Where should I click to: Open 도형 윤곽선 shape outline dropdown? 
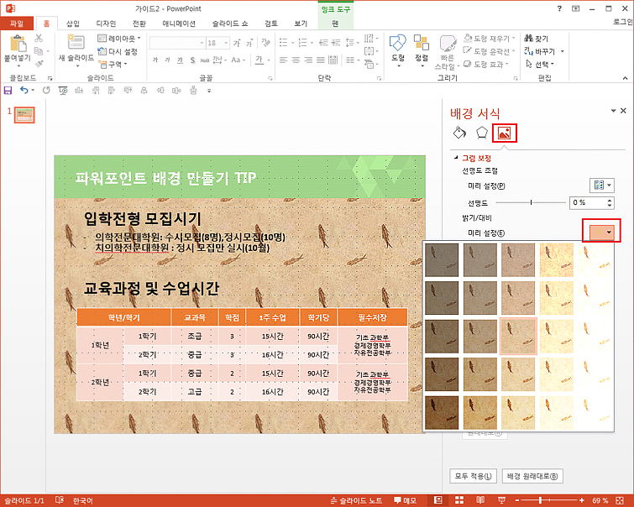click(490, 51)
